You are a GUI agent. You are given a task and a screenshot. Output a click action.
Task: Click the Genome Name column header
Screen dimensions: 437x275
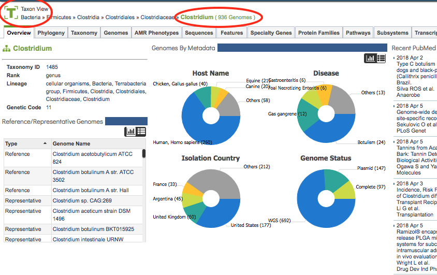pos(71,143)
